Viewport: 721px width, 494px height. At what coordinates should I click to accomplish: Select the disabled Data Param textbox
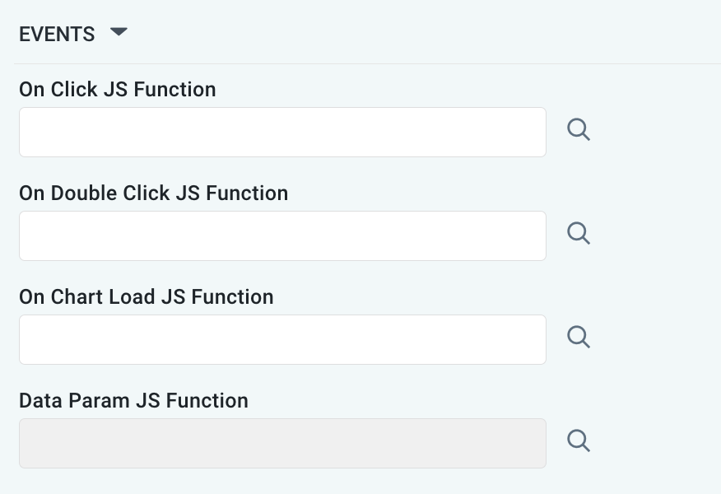(x=282, y=443)
